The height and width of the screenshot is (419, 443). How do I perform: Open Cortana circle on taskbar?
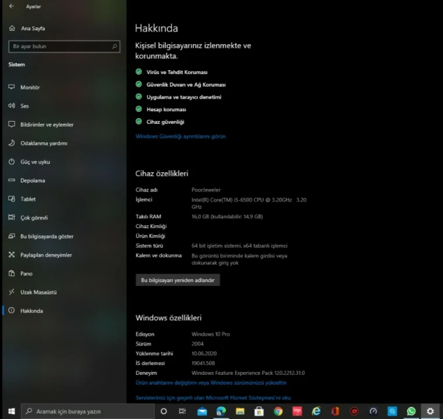click(x=164, y=411)
